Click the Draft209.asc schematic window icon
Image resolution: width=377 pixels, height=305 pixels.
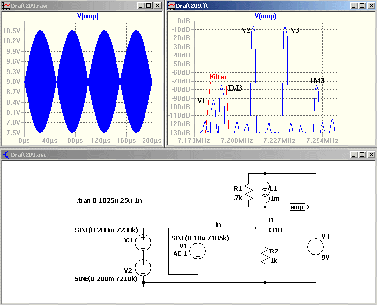click(6, 155)
